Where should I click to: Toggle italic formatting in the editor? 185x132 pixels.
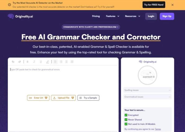point(34,62)
